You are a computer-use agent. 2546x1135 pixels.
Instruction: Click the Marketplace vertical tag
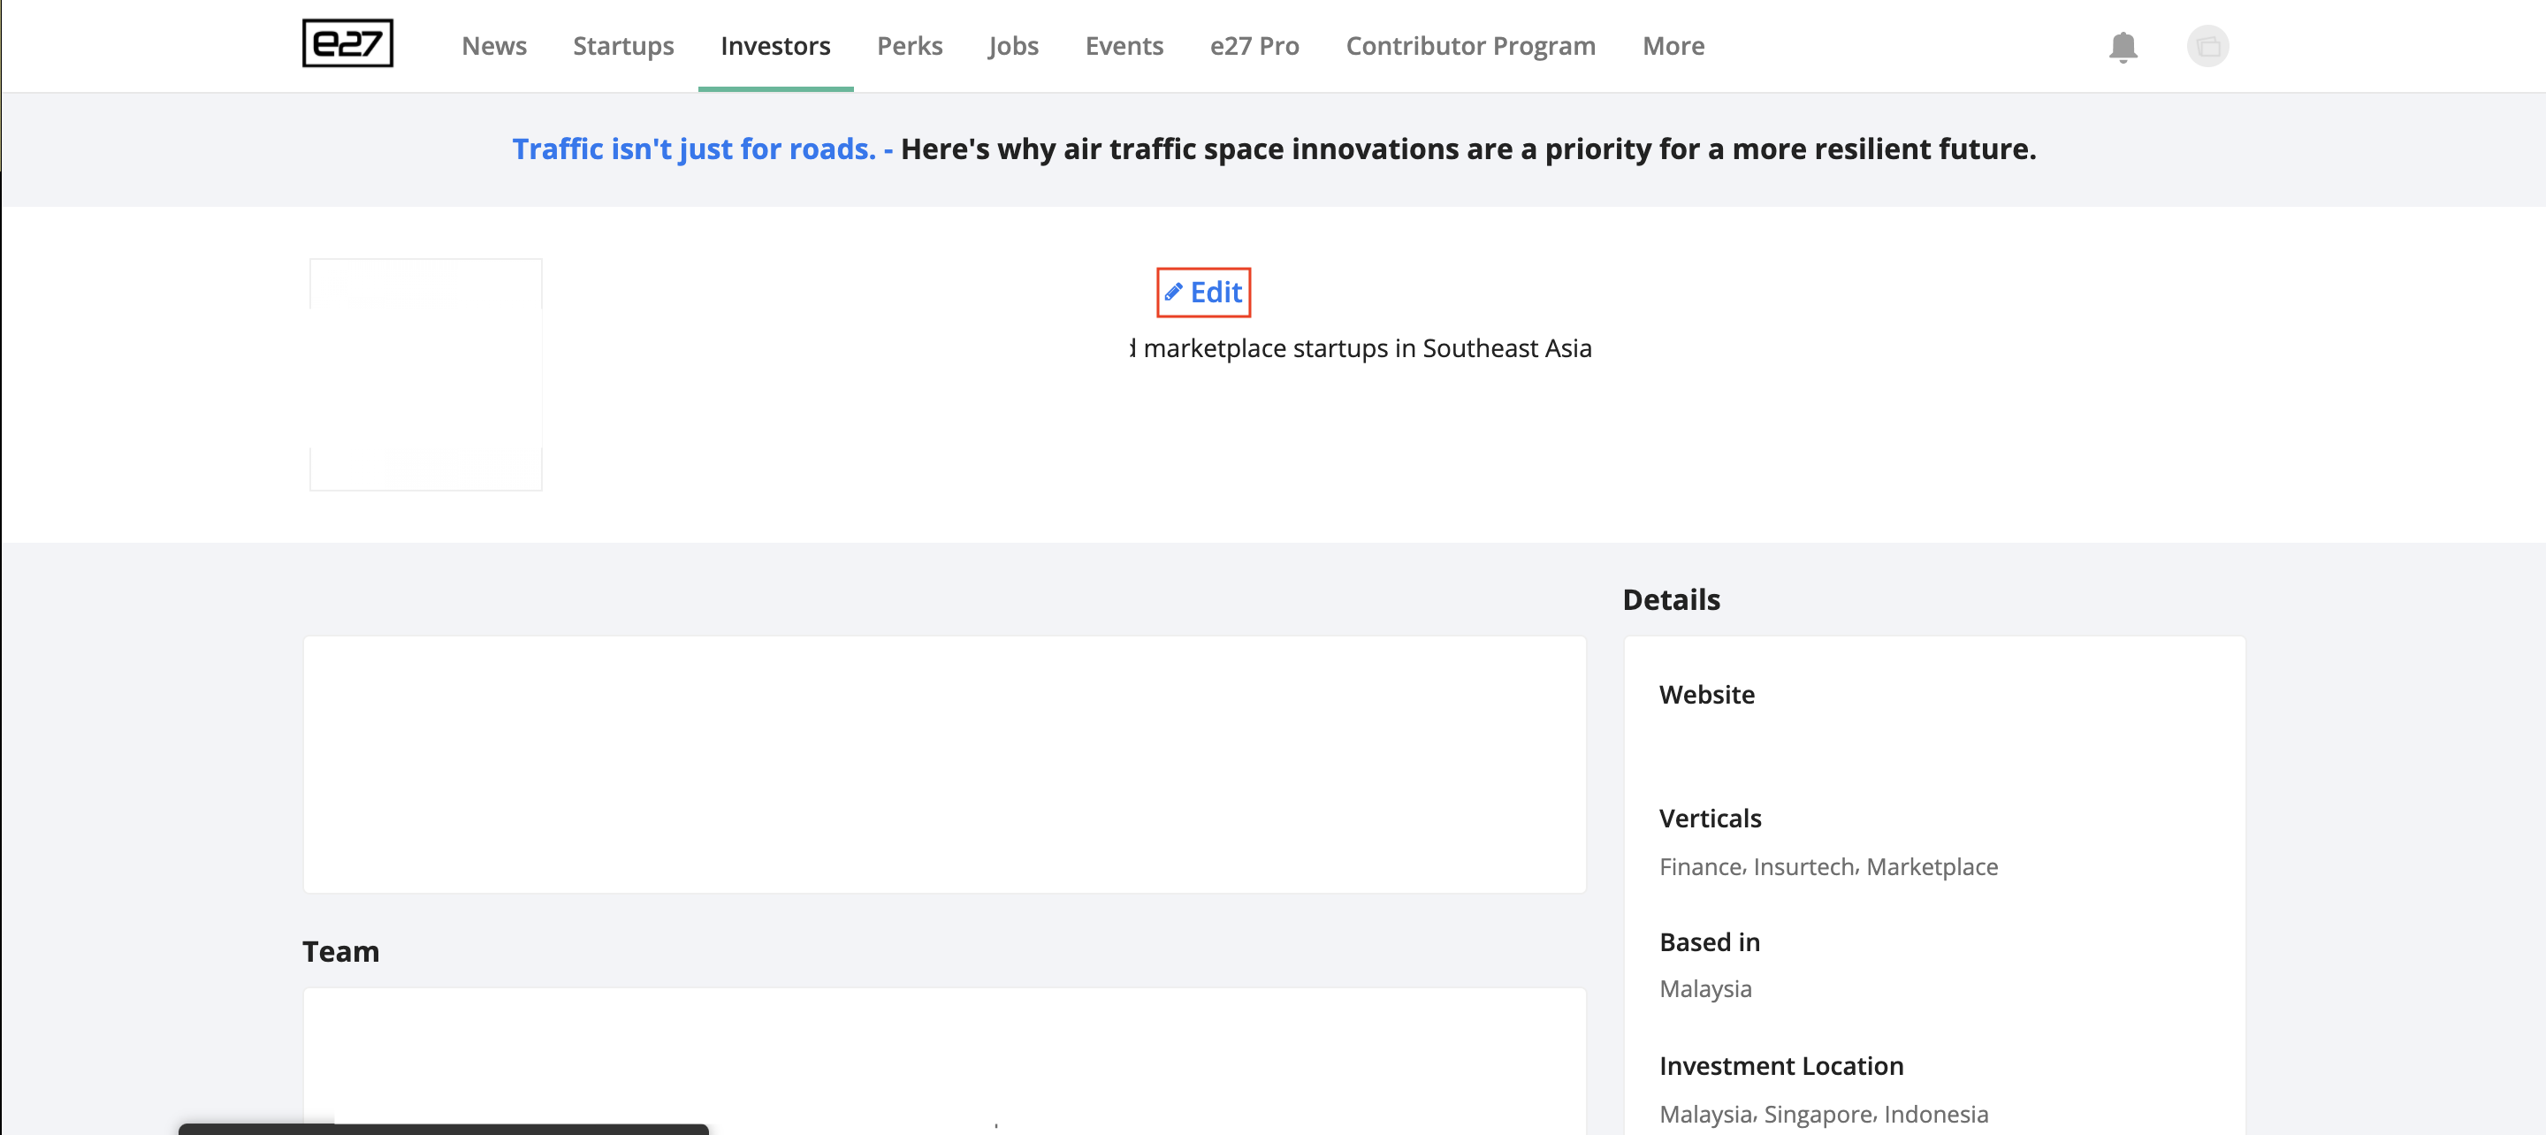[x=1932, y=867]
